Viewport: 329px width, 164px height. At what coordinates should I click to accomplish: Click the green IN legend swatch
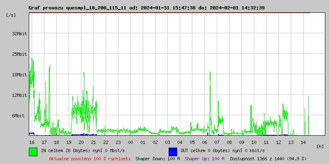coord(33,151)
